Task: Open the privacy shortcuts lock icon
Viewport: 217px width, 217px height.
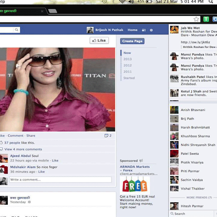Action: click(144, 30)
